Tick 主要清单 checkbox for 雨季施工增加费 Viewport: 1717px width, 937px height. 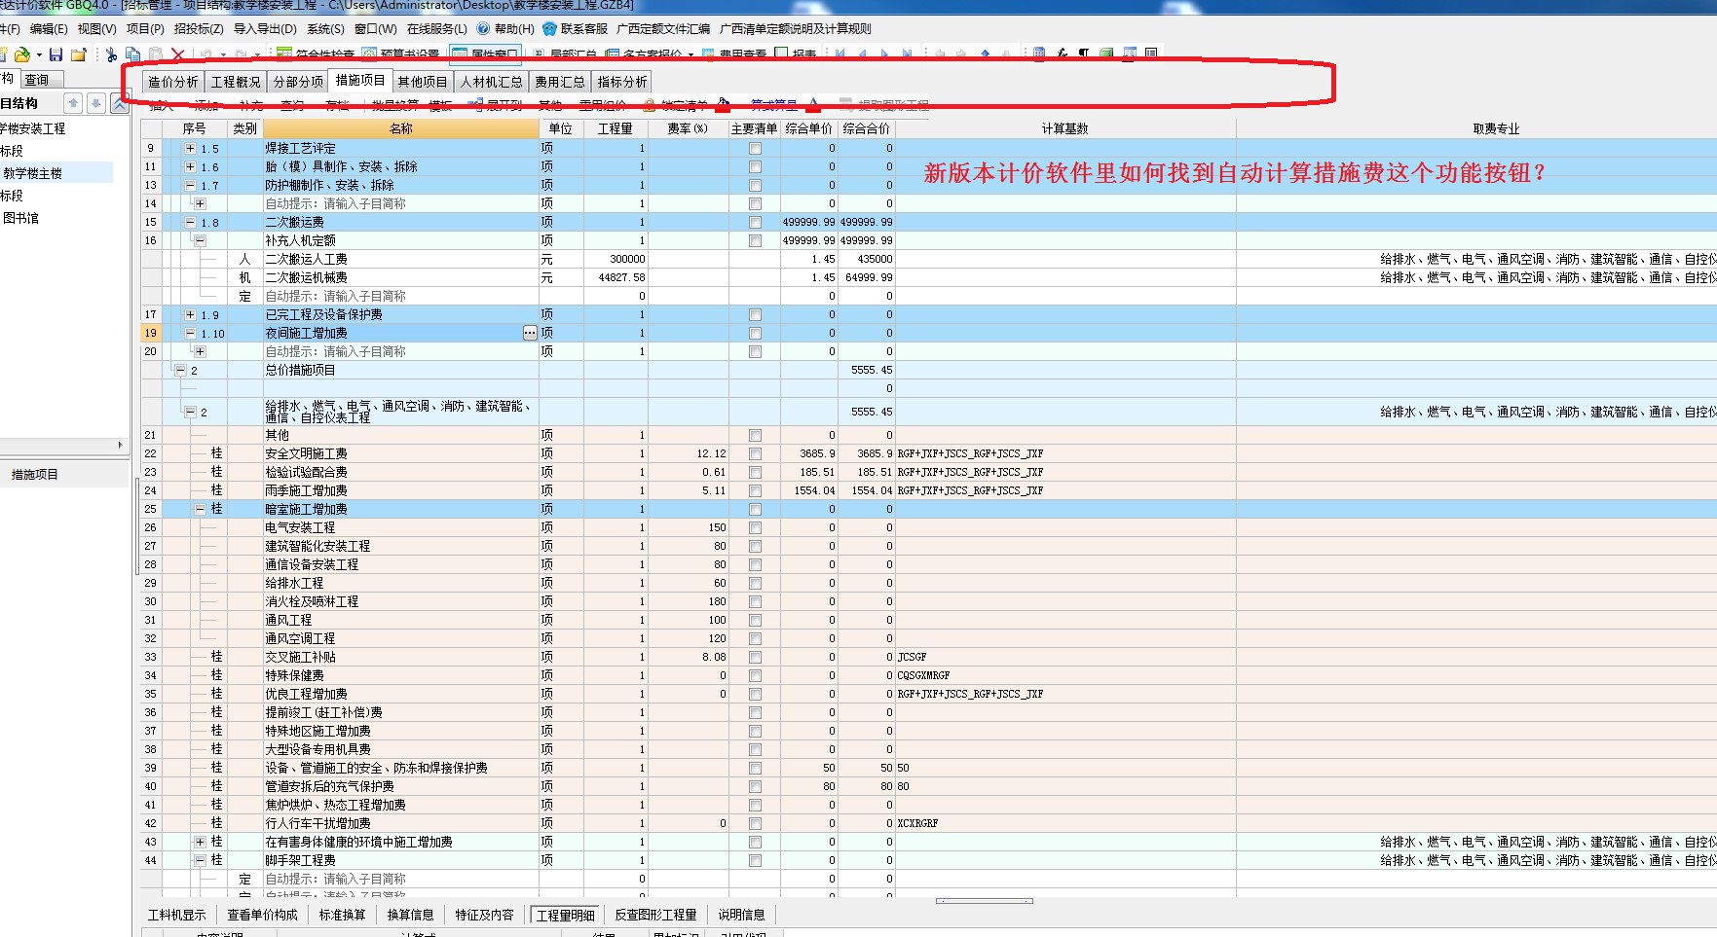[755, 490]
